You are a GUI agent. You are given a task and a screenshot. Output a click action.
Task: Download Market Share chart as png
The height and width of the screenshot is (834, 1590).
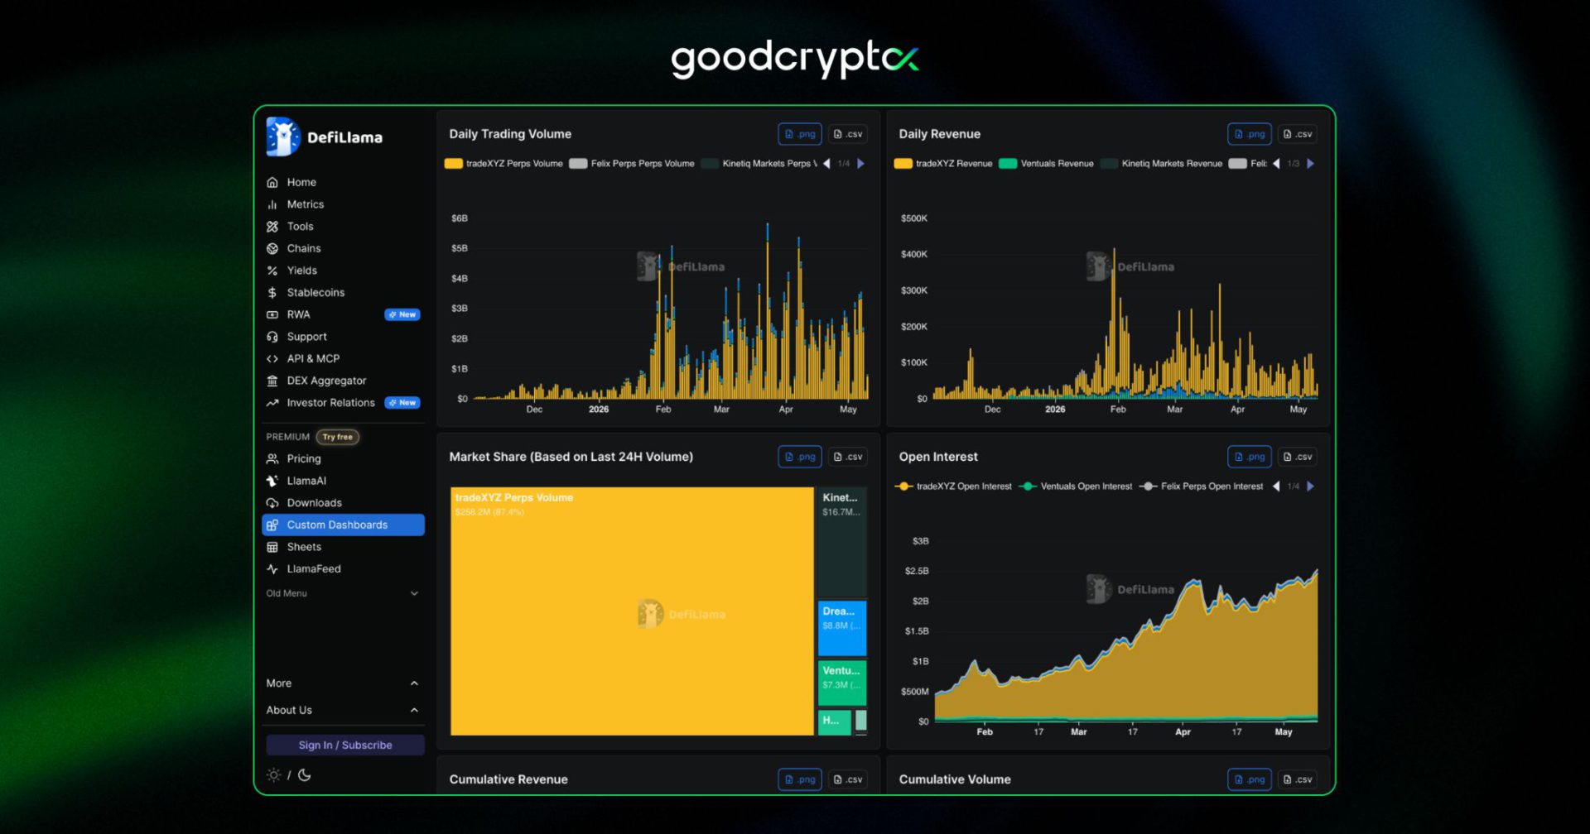coord(800,457)
